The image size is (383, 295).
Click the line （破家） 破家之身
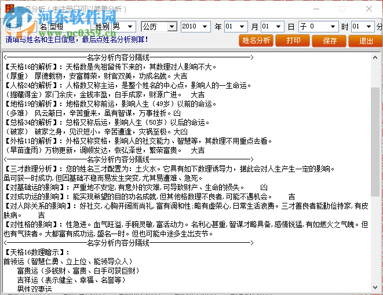click(96, 132)
